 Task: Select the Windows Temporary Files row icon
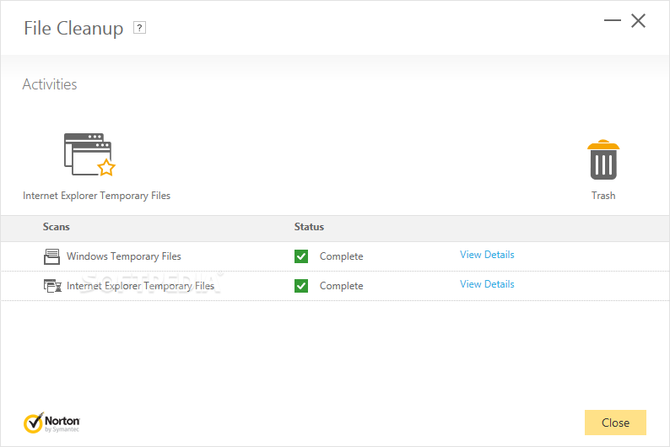(51, 256)
